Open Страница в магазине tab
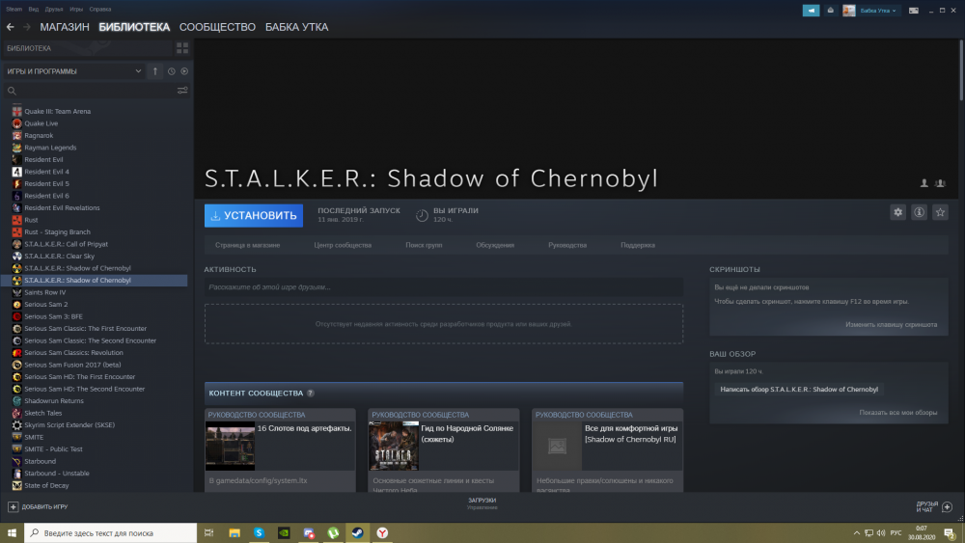This screenshot has height=543, width=965. click(247, 245)
